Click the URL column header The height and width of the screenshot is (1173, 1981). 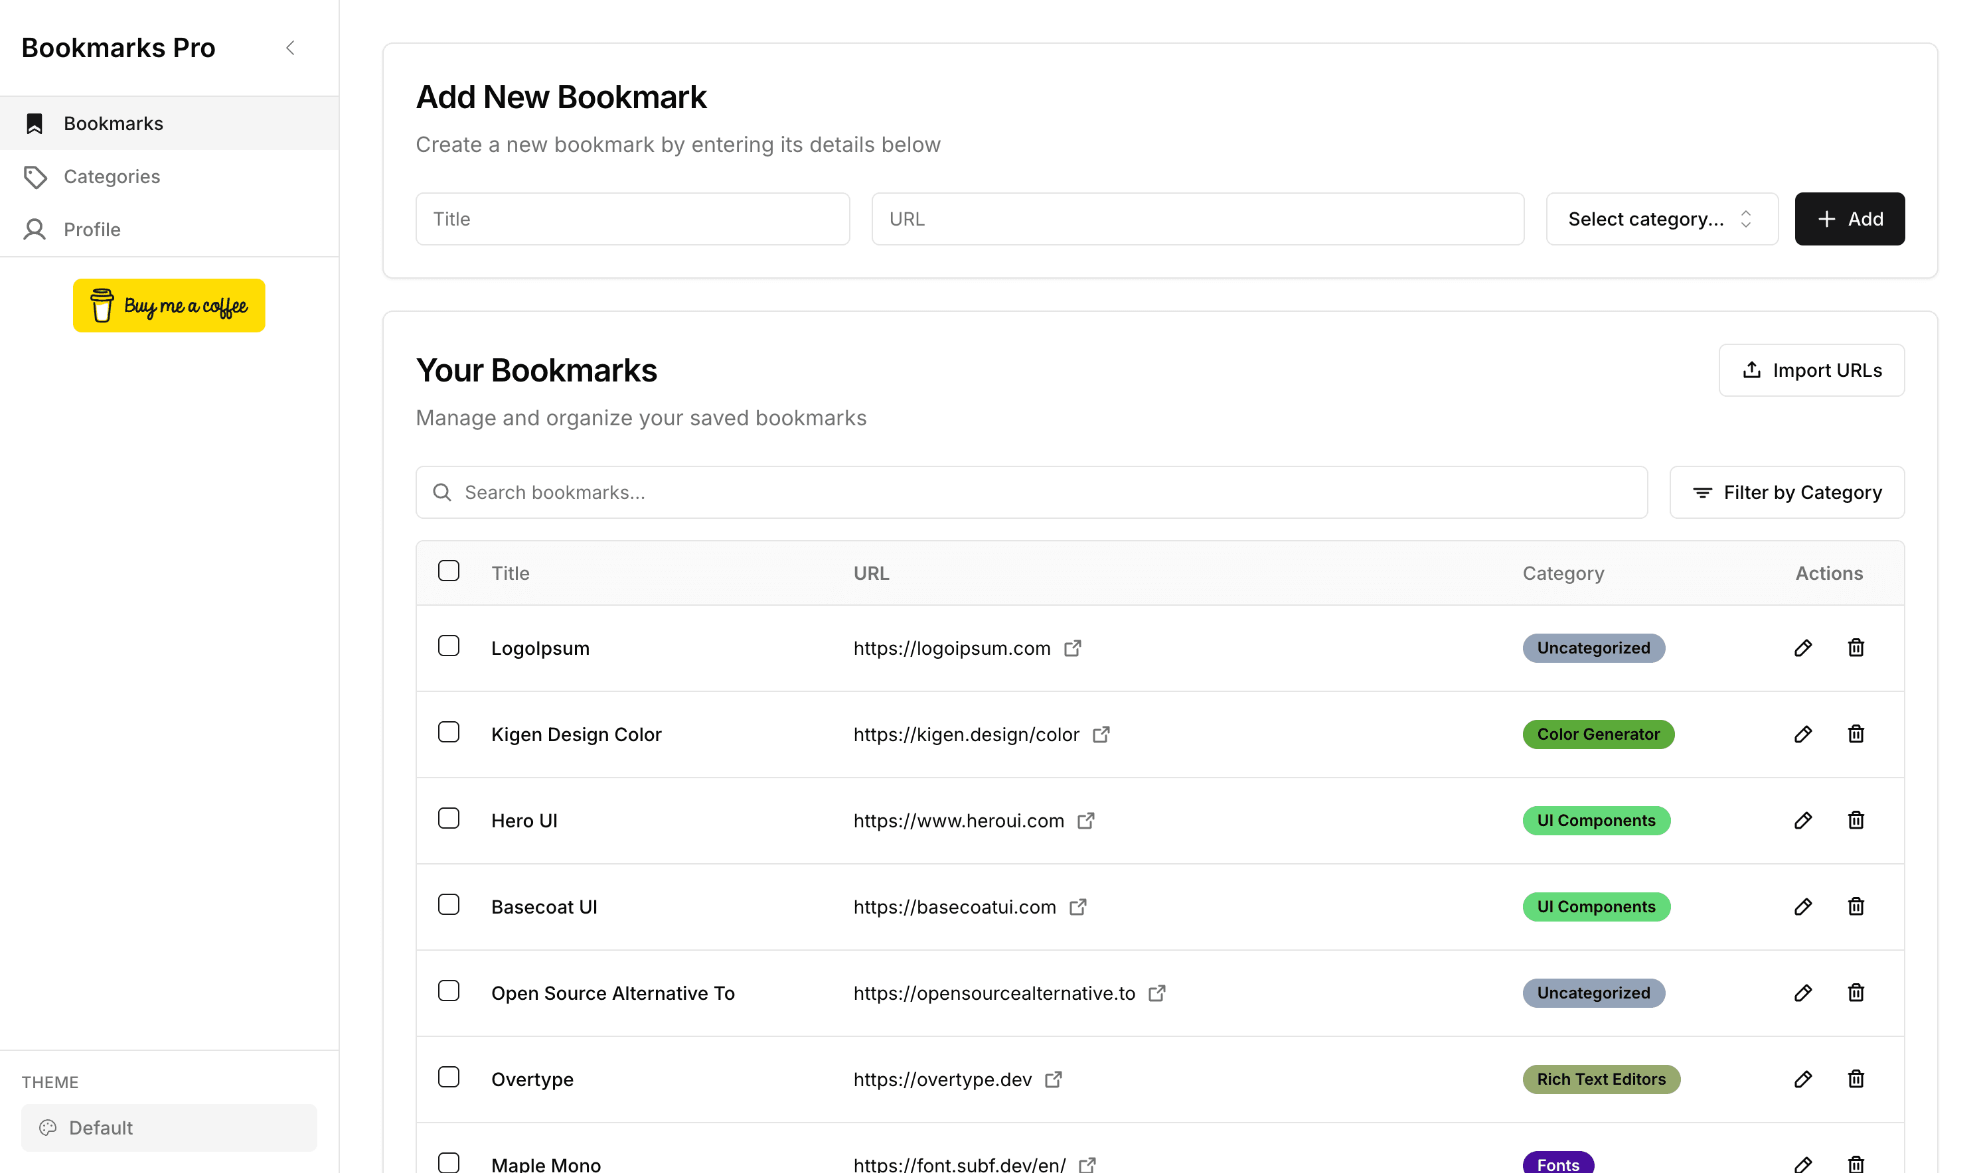point(871,573)
